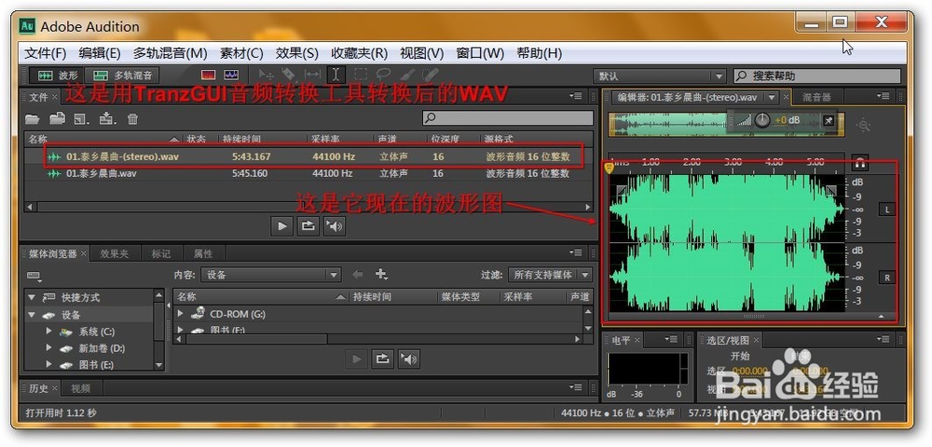Image resolution: width=932 pixels, height=447 pixels.
Task: Show the spectral pitch display
Action: point(230,75)
